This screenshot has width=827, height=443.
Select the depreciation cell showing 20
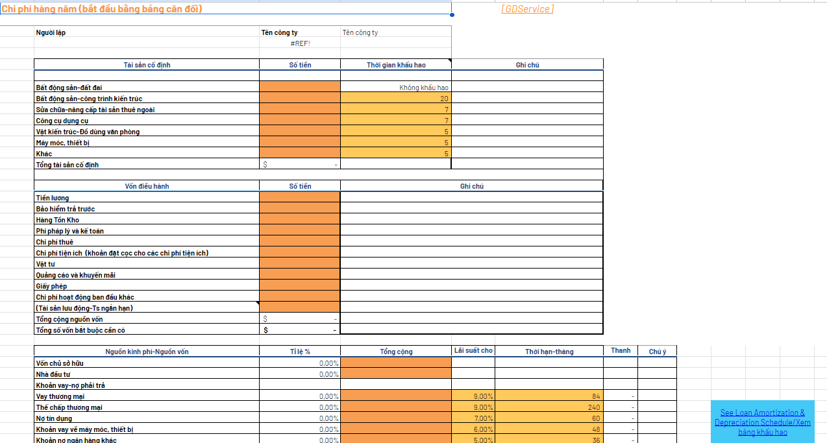(395, 99)
